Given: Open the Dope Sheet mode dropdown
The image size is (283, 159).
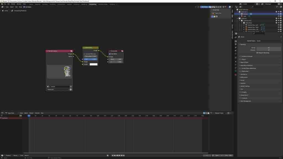Looking at the screenshot, I should [11, 113].
